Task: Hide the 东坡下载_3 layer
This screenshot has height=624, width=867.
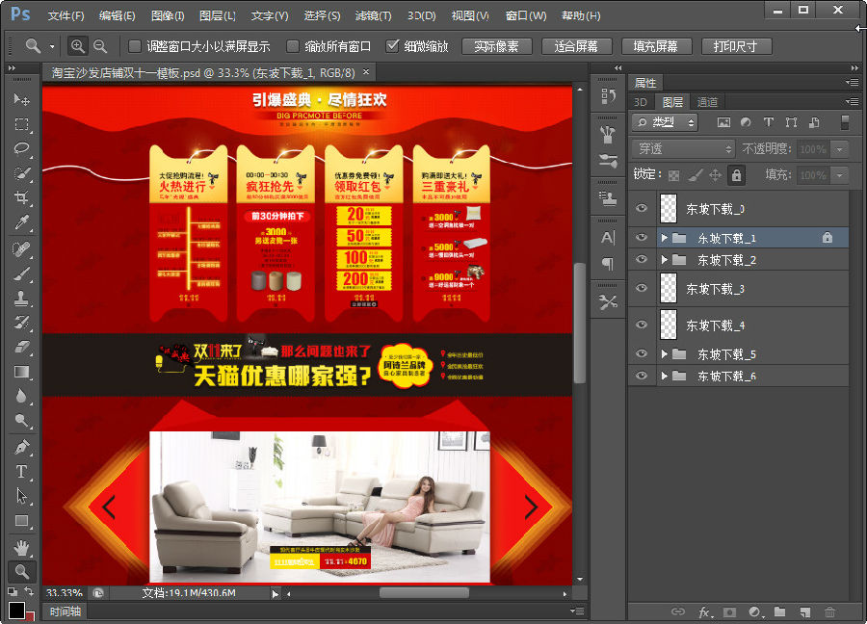Action: click(x=642, y=288)
